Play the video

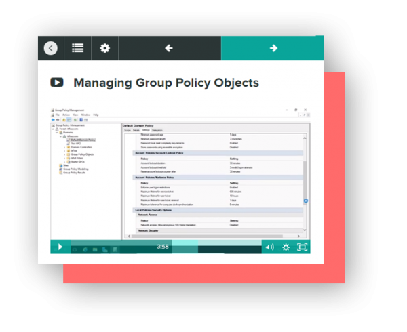(x=60, y=247)
